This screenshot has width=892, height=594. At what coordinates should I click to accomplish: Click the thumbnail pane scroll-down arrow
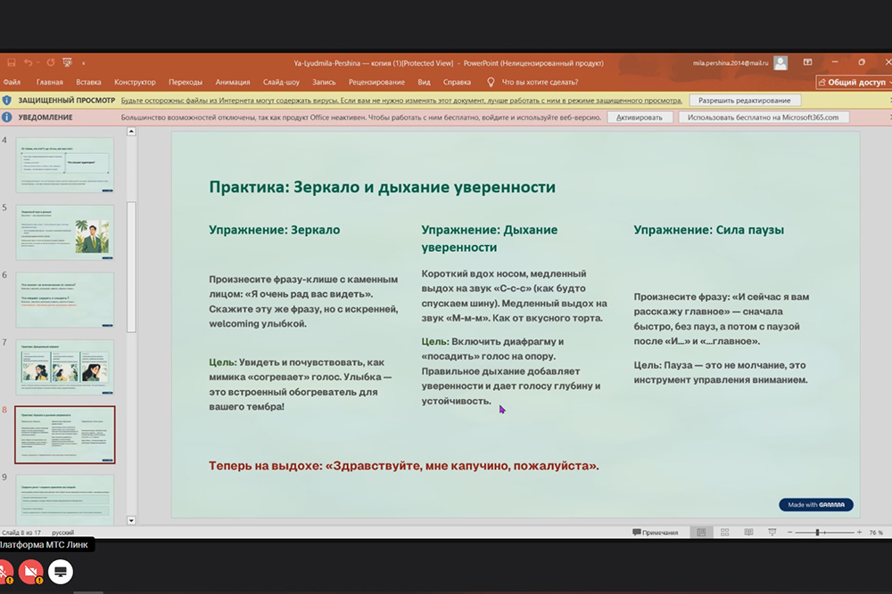click(131, 520)
